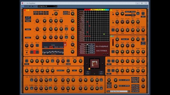The height and width of the screenshot is (95, 170).
Task: Click the Bend button
Action: tap(109, 85)
